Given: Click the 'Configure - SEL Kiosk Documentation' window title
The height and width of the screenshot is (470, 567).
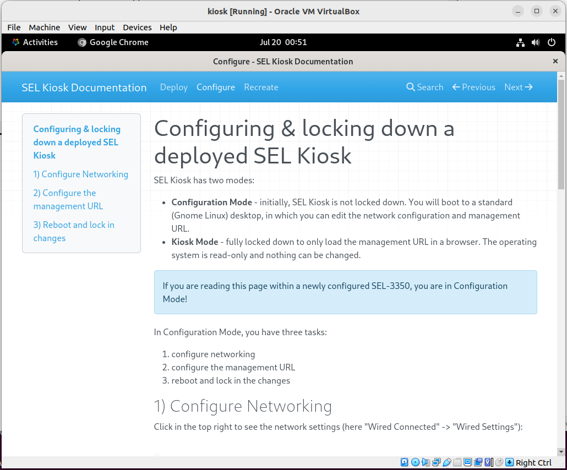Looking at the screenshot, I should pos(283,62).
